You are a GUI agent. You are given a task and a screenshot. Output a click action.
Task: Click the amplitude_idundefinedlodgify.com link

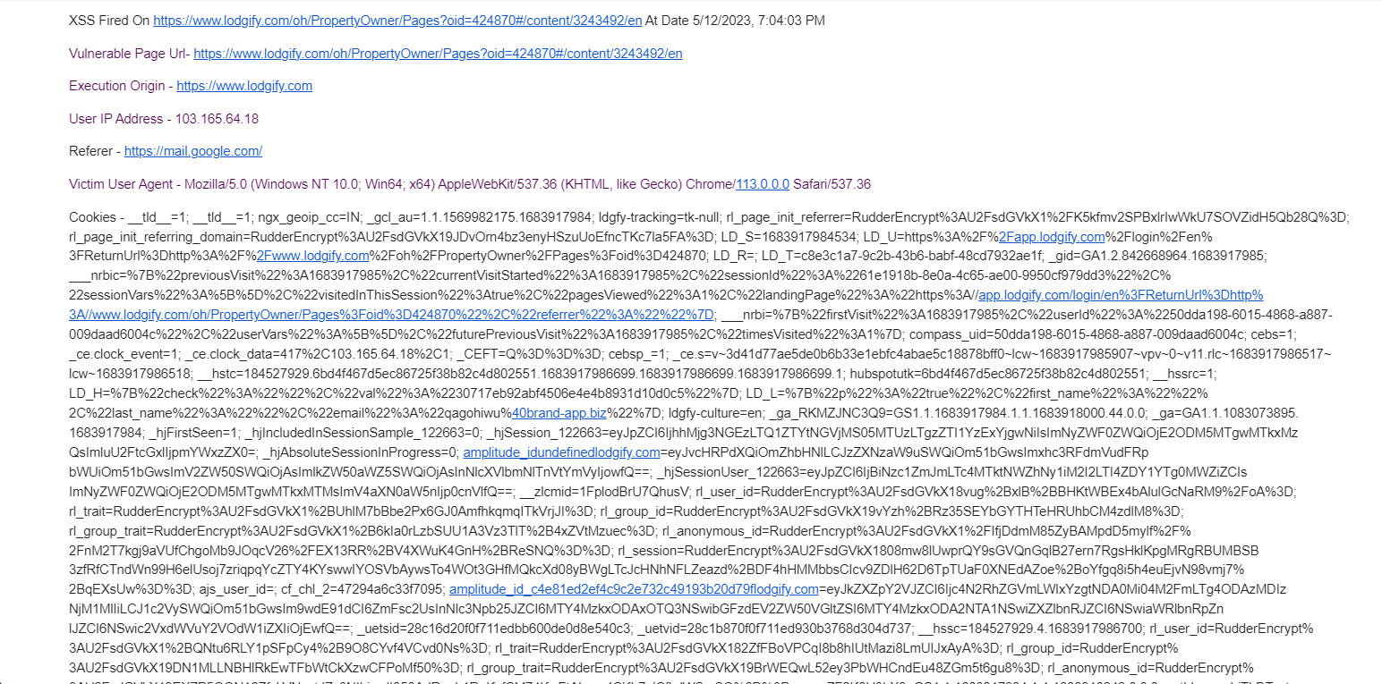tap(561, 452)
